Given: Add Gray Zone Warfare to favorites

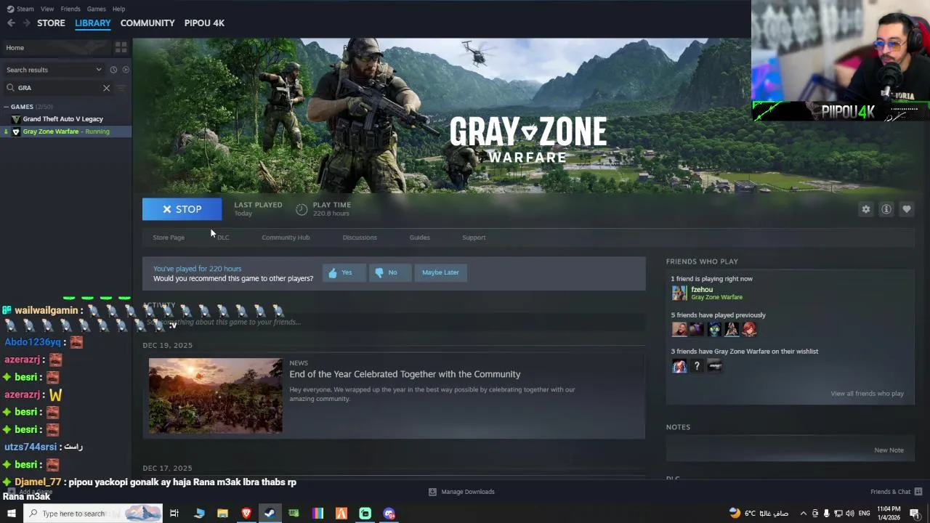Looking at the screenshot, I should pos(907,209).
